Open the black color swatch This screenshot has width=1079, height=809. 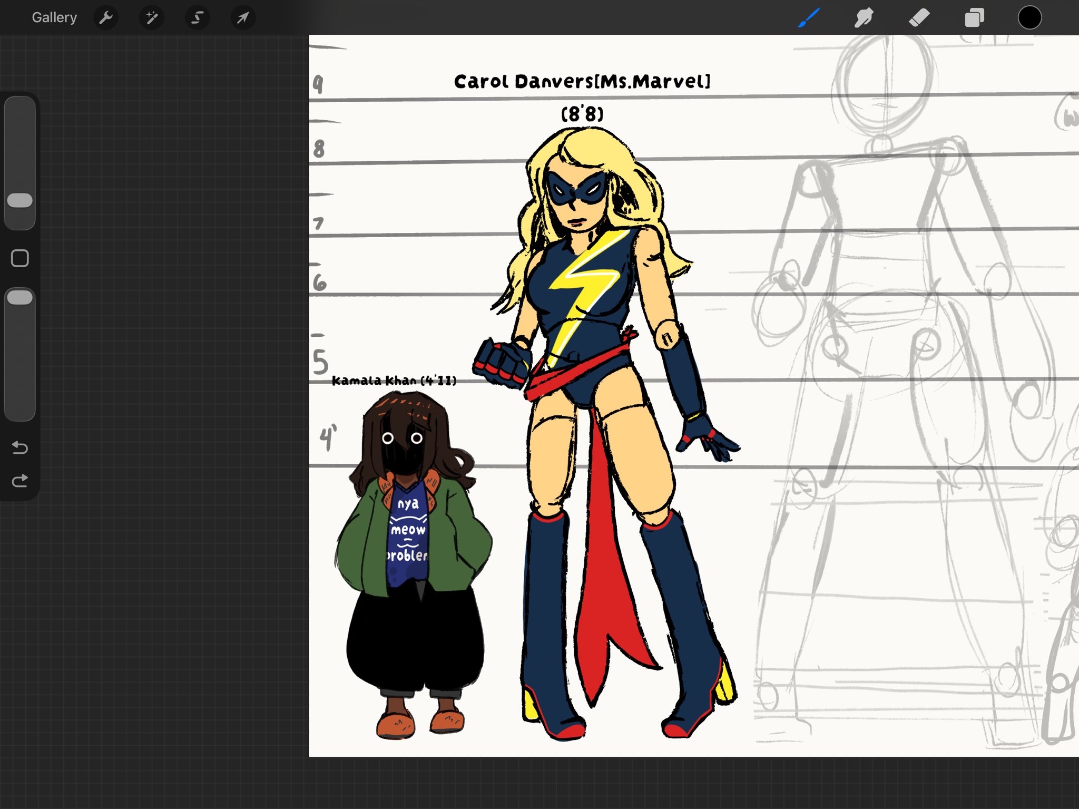(1029, 17)
